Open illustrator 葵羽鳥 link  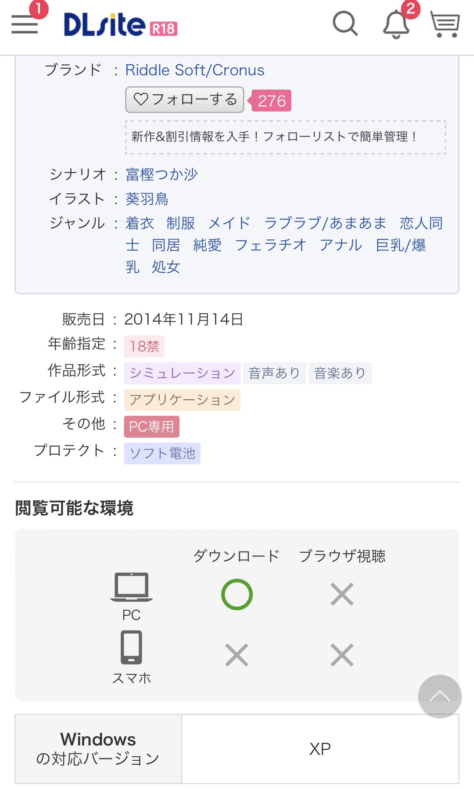pyautogui.click(x=147, y=199)
